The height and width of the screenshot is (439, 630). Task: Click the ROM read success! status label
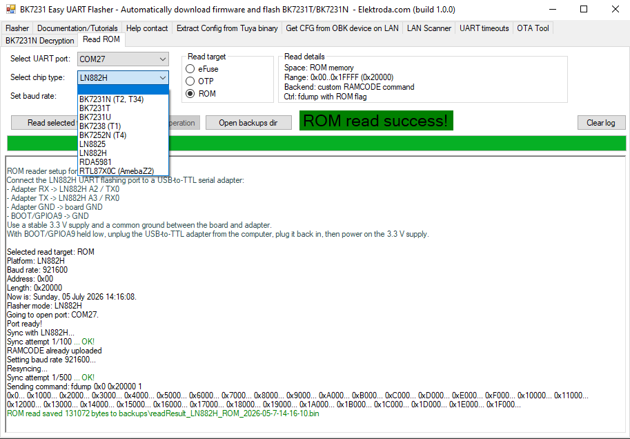[x=376, y=121]
